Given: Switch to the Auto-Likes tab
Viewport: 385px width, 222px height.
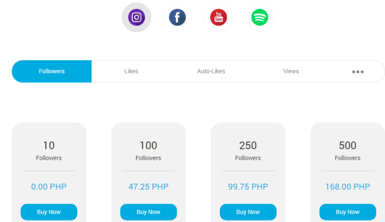Looking at the screenshot, I should (x=211, y=71).
